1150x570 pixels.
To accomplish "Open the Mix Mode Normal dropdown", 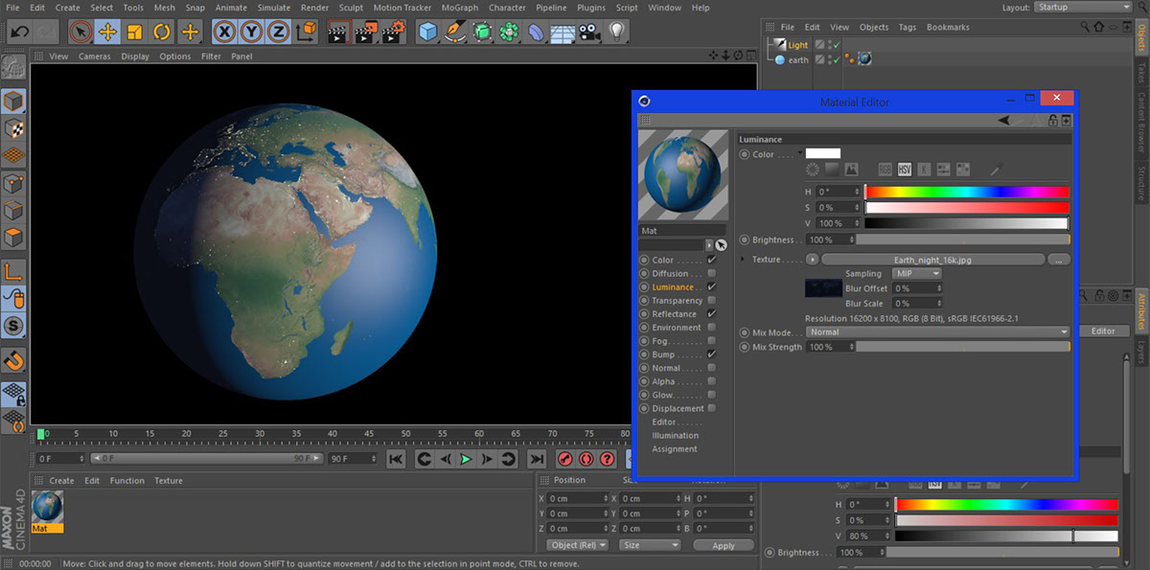I will point(937,332).
